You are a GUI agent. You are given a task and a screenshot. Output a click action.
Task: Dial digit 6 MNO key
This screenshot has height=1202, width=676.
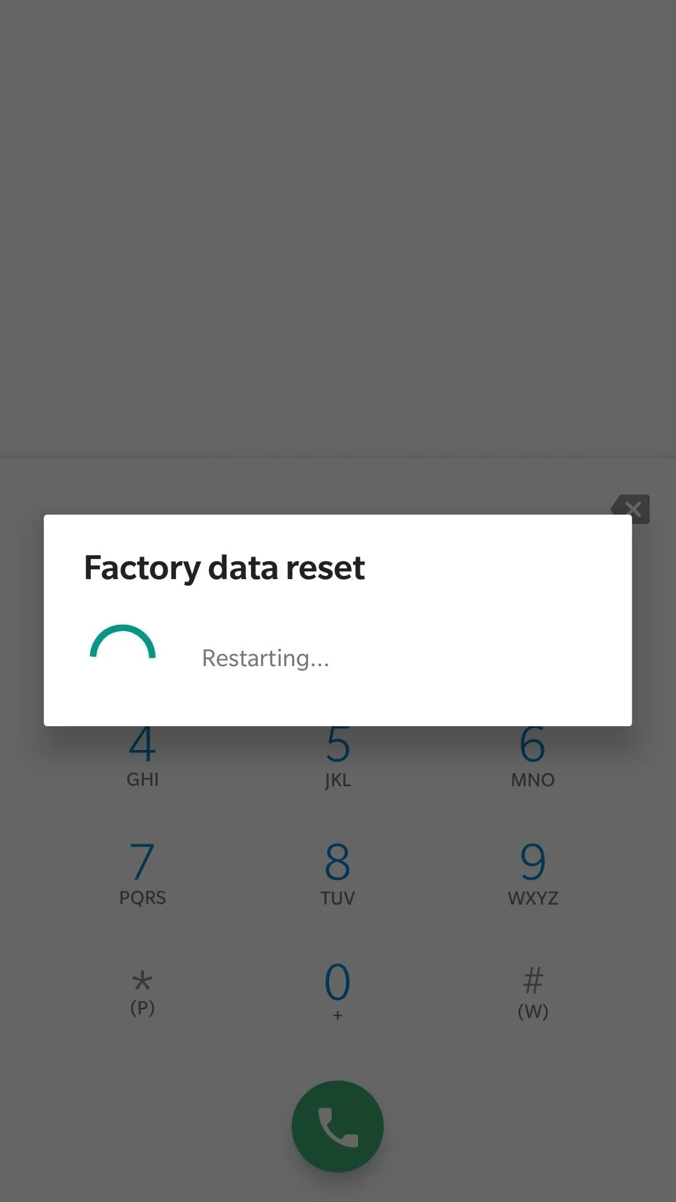click(x=533, y=758)
